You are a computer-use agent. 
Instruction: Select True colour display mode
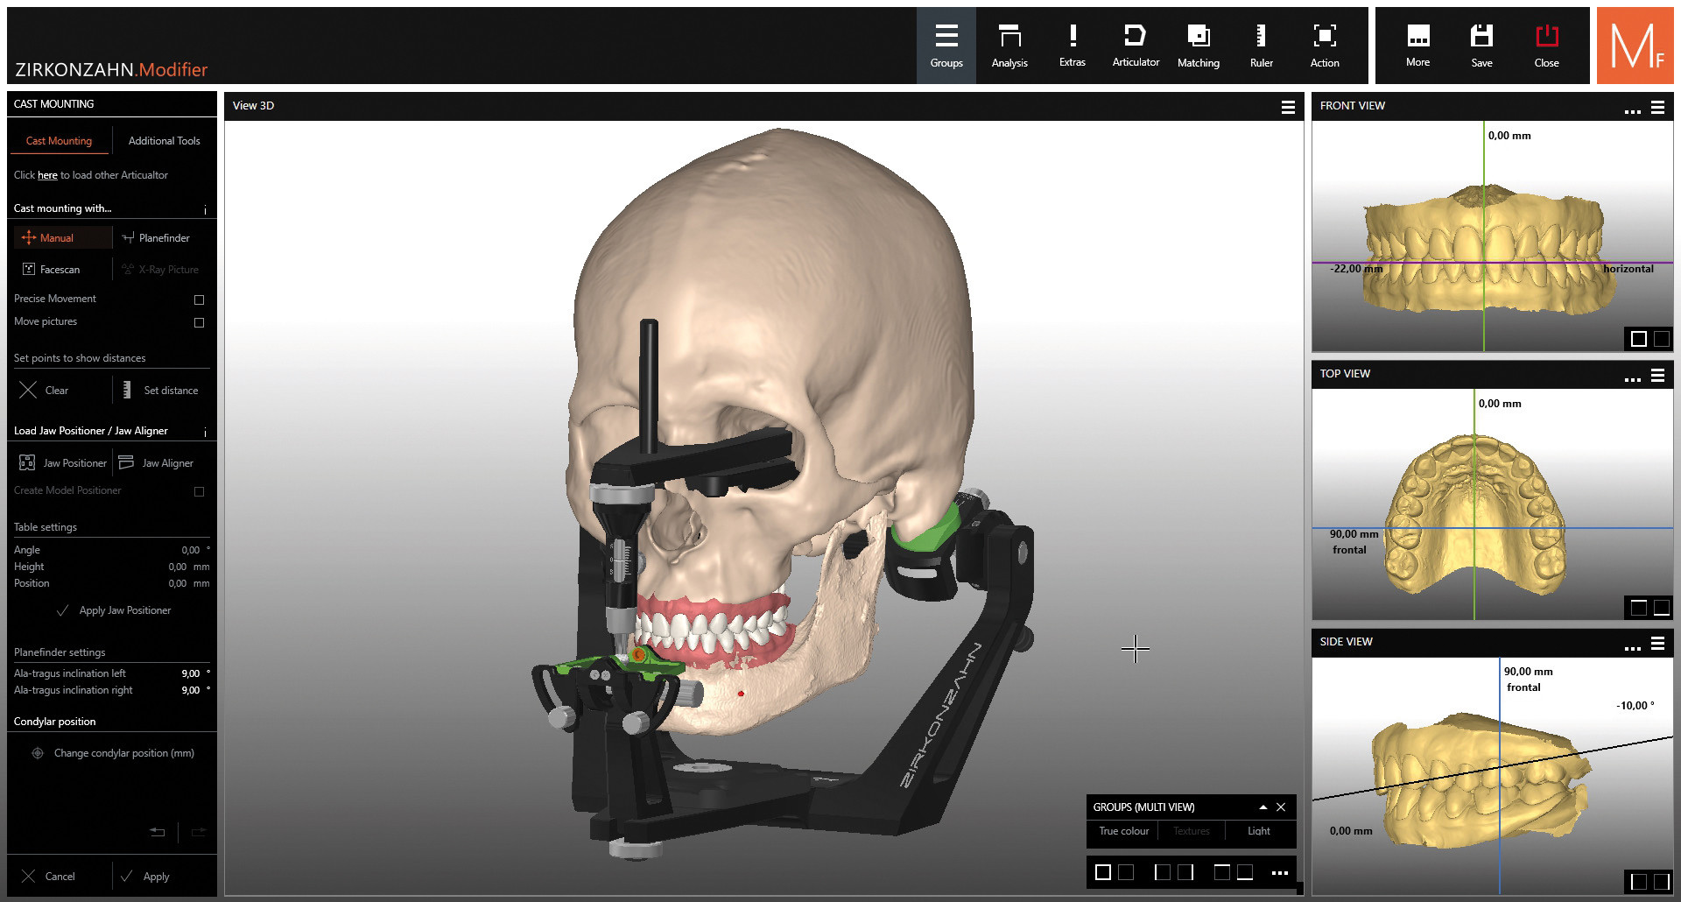(x=1123, y=831)
